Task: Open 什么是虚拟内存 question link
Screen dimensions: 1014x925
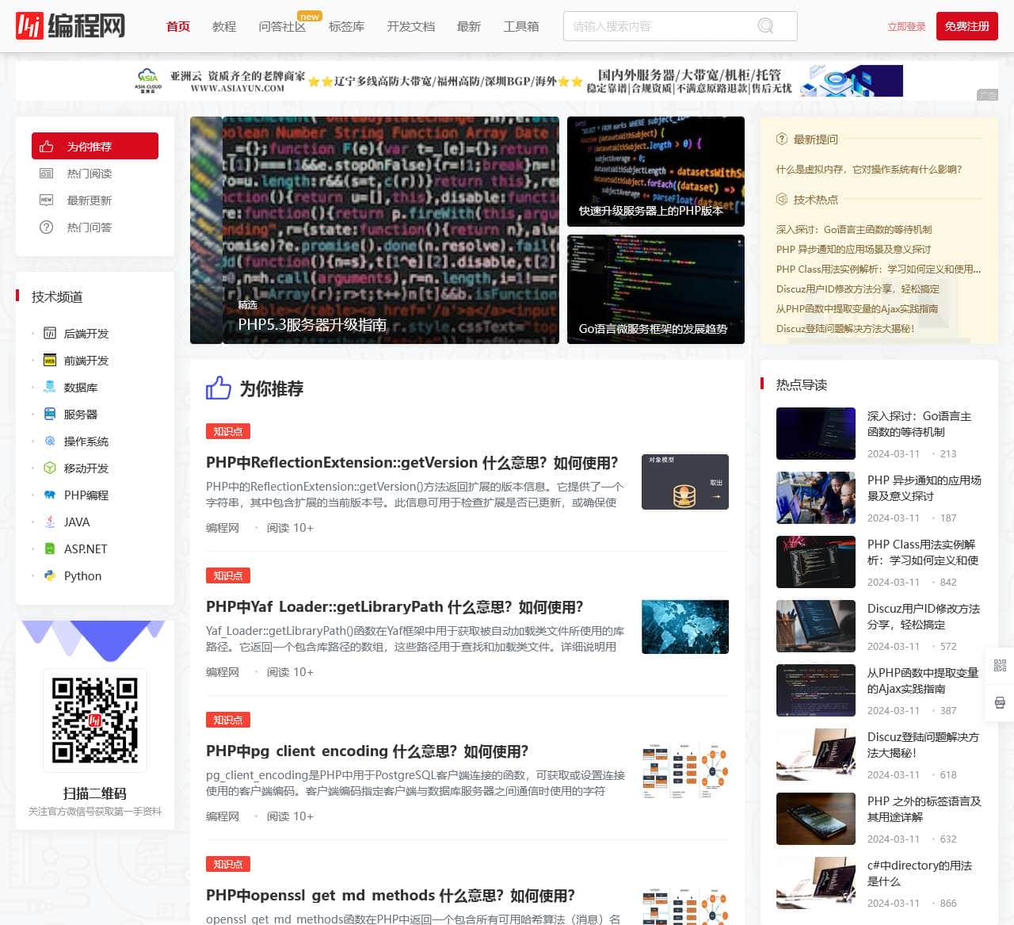Action: pos(869,169)
